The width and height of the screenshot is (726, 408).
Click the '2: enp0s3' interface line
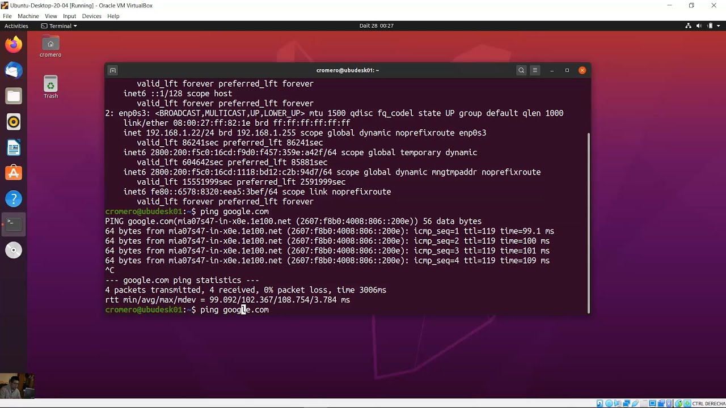click(x=334, y=113)
